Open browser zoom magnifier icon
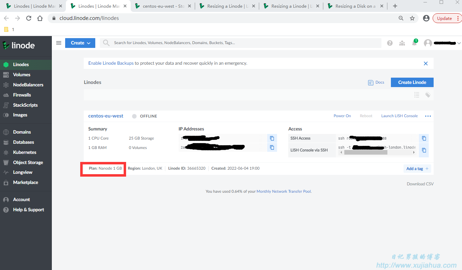Viewport: 462px width, 270px height. [x=401, y=18]
